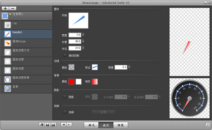Collapse the 控制层1 tree arrow
Image resolution: width=212 pixels, height=130 pixels.
pyautogui.click(x=10, y=14)
